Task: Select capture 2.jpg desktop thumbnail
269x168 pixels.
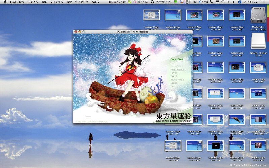Action: pos(258,93)
